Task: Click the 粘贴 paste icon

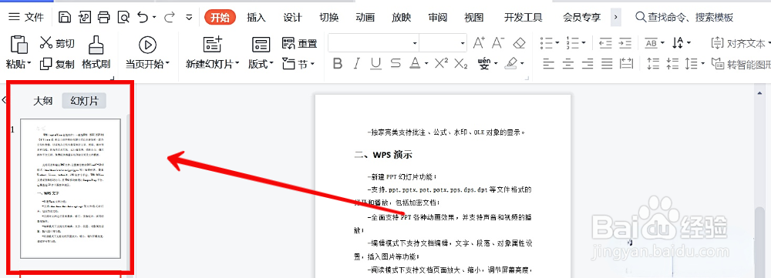Action: [x=19, y=45]
